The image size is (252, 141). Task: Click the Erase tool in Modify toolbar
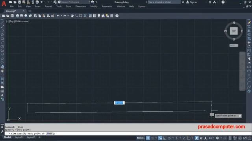[249, 22]
